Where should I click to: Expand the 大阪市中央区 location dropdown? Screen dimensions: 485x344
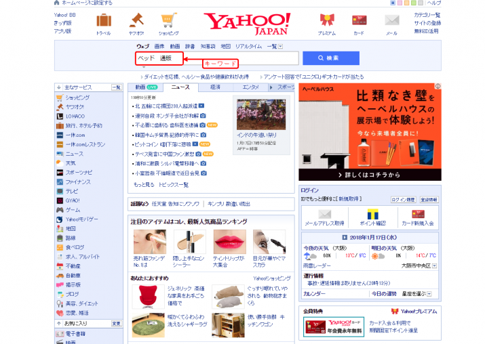coord(434,266)
